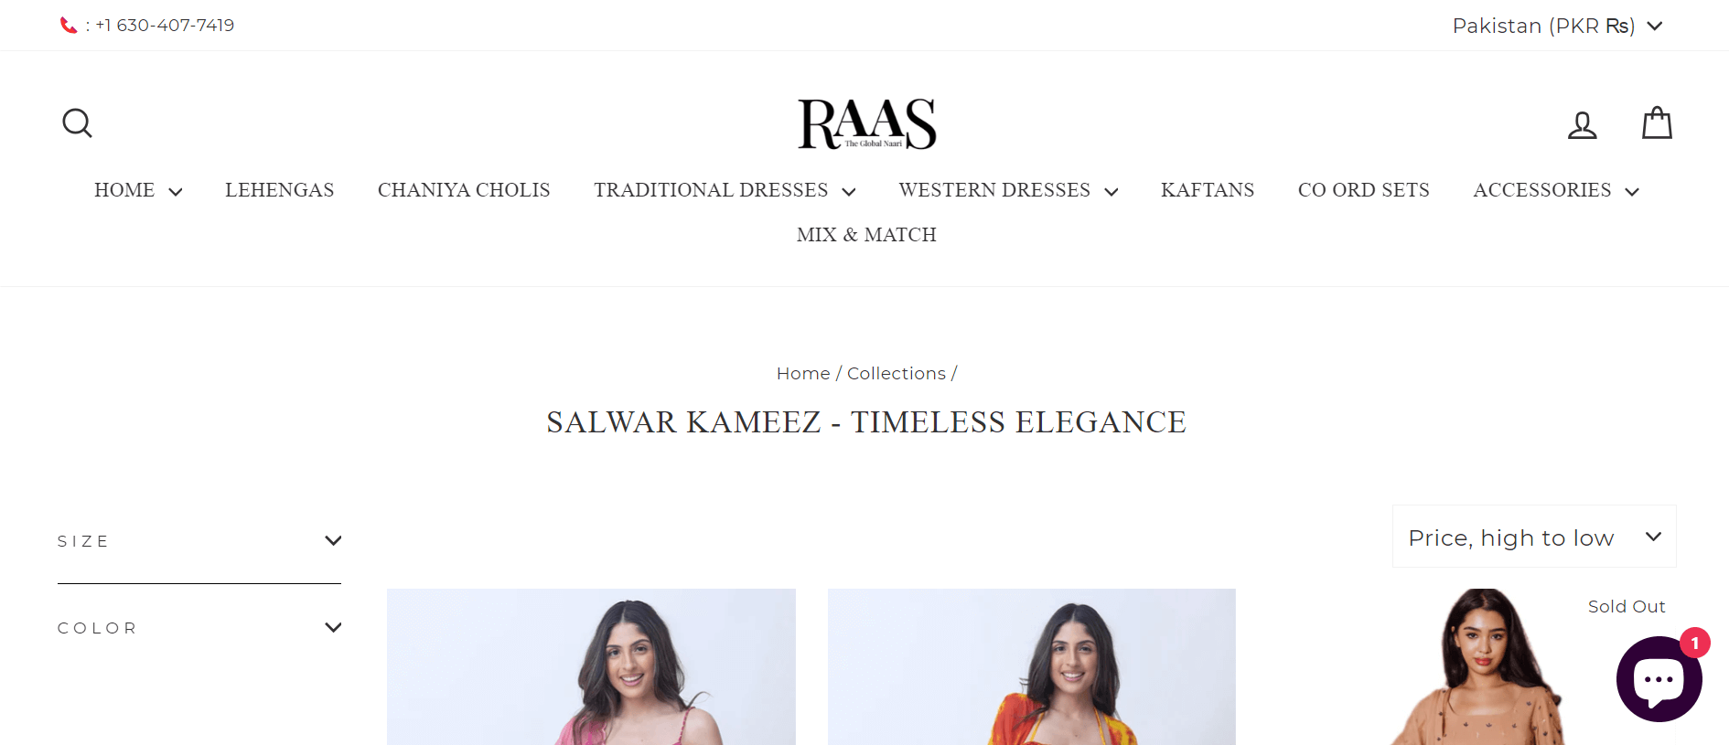
Task: Go to the Lehengas page
Action: coord(280,190)
